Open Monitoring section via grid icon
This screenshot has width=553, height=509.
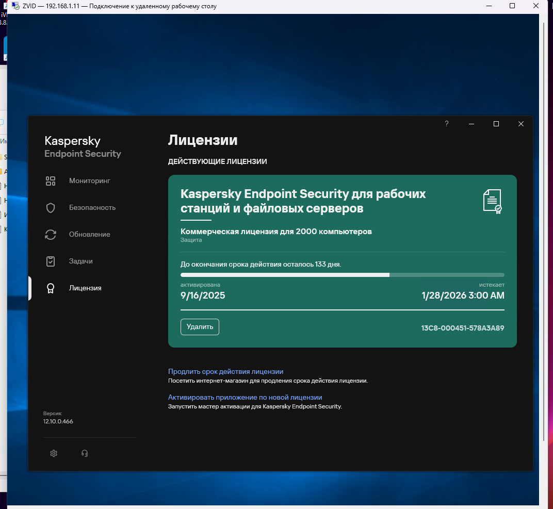(51, 181)
